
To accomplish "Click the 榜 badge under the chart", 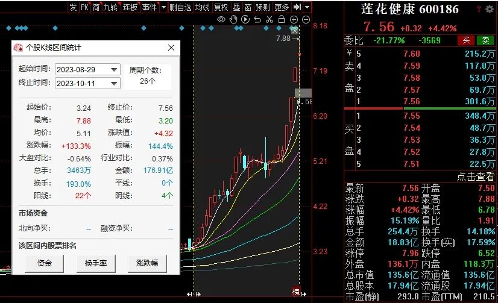I will pos(295,292).
